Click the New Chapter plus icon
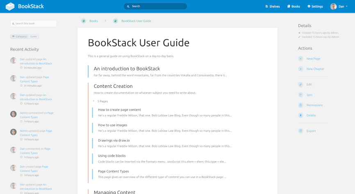 (x=300, y=69)
